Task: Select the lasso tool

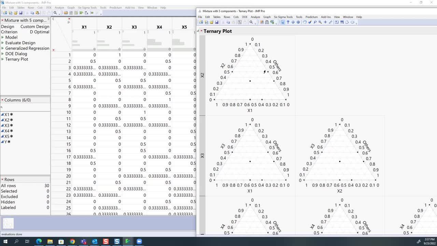Action: click(x=315, y=22)
